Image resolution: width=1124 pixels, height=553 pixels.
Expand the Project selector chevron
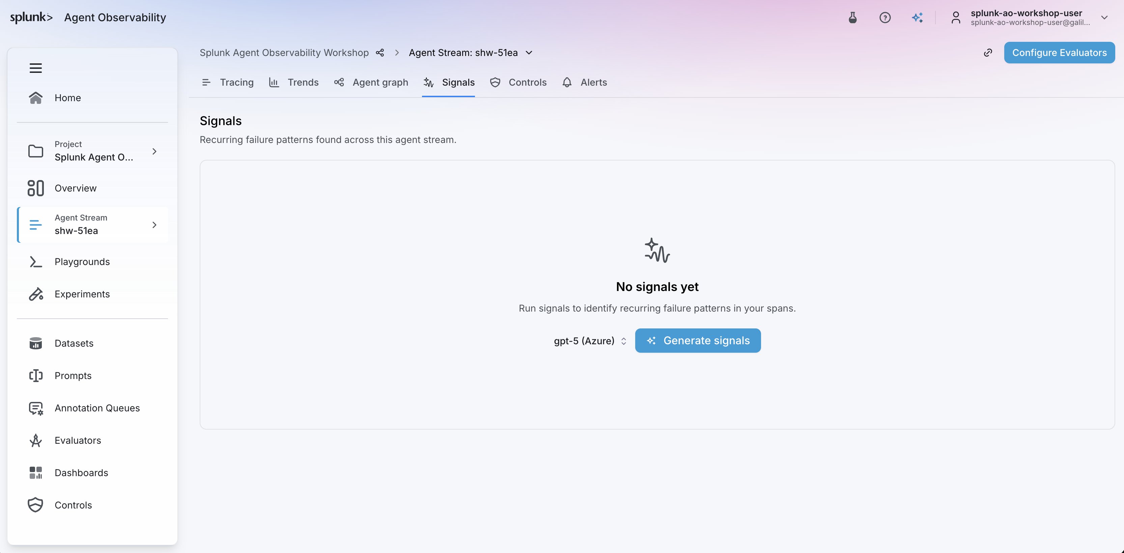click(x=154, y=151)
